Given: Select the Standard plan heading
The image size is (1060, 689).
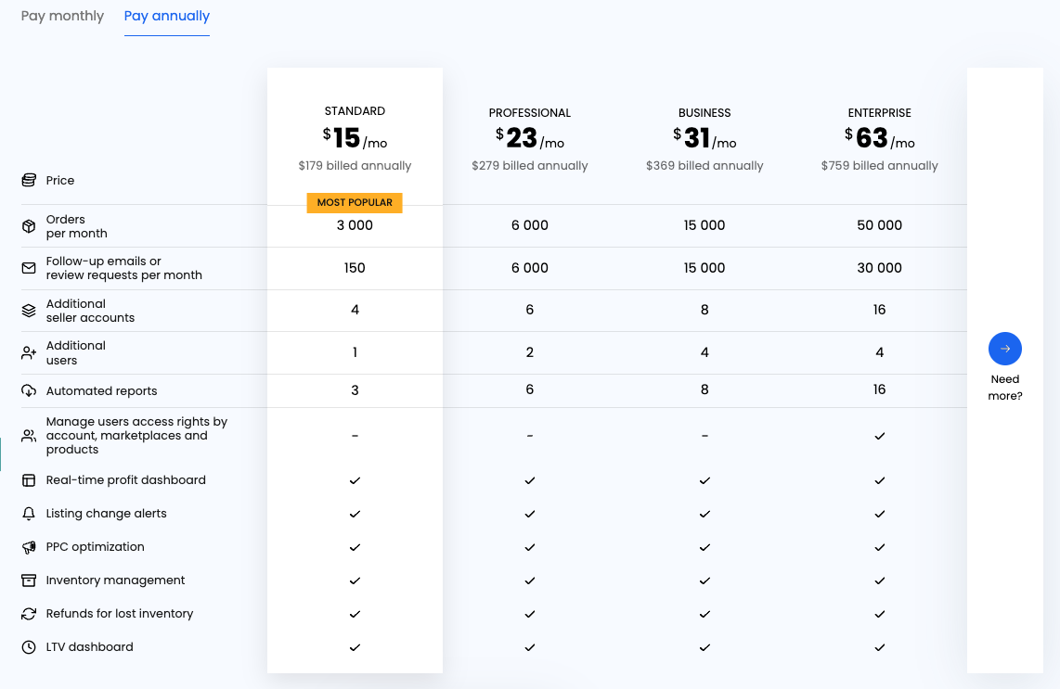Looking at the screenshot, I should coord(355,111).
